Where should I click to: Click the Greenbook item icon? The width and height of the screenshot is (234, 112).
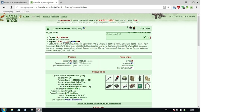(x=117, y=86)
